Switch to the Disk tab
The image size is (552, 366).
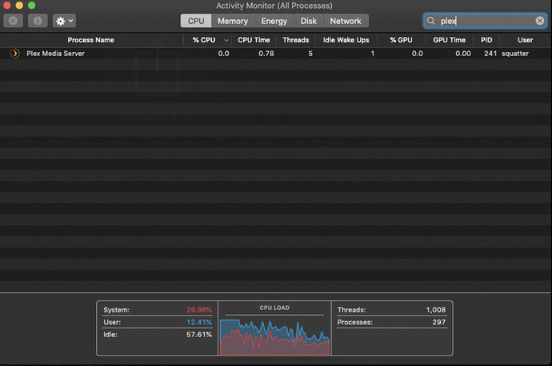click(x=308, y=21)
